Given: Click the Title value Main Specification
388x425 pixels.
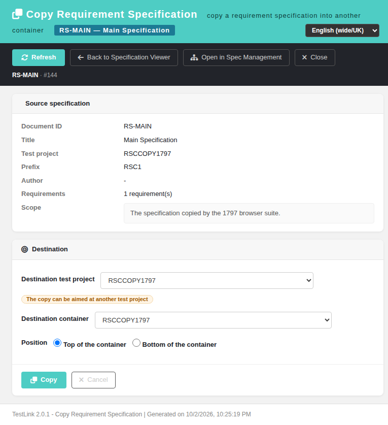Looking at the screenshot, I should click(x=151, y=140).
